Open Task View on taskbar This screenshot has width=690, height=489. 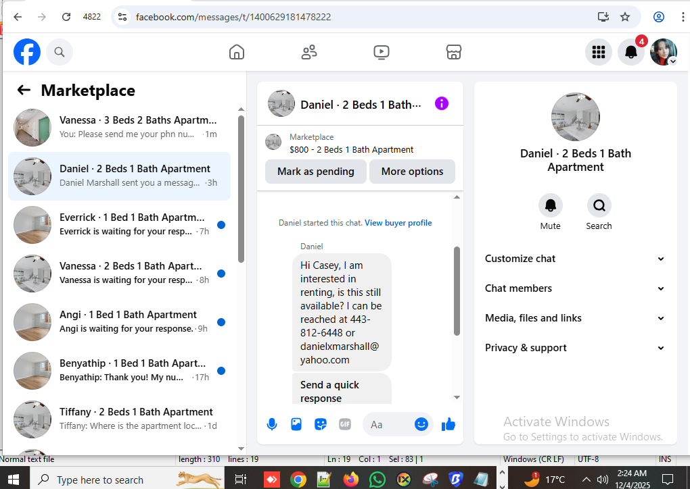[241, 479]
